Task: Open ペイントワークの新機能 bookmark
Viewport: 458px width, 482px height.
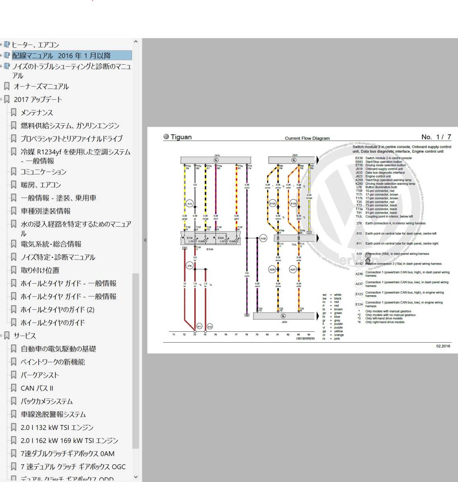Action: pyautogui.click(x=53, y=362)
